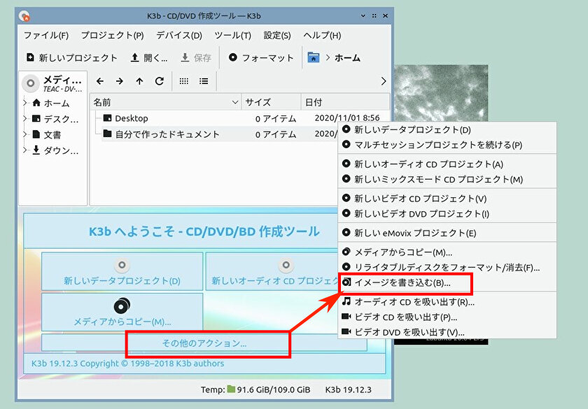Open the 設定(S) menu
Image resolution: width=588 pixels, height=409 pixels.
(x=277, y=35)
